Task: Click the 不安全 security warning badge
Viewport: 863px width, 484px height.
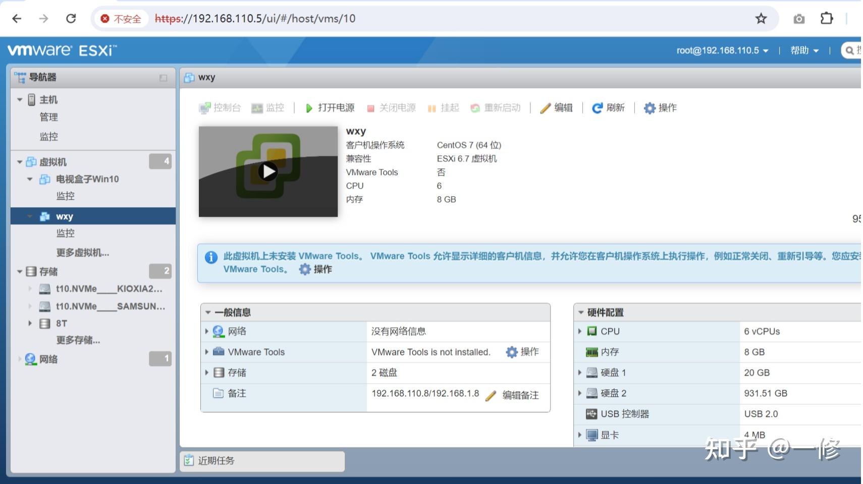Action: click(x=121, y=19)
